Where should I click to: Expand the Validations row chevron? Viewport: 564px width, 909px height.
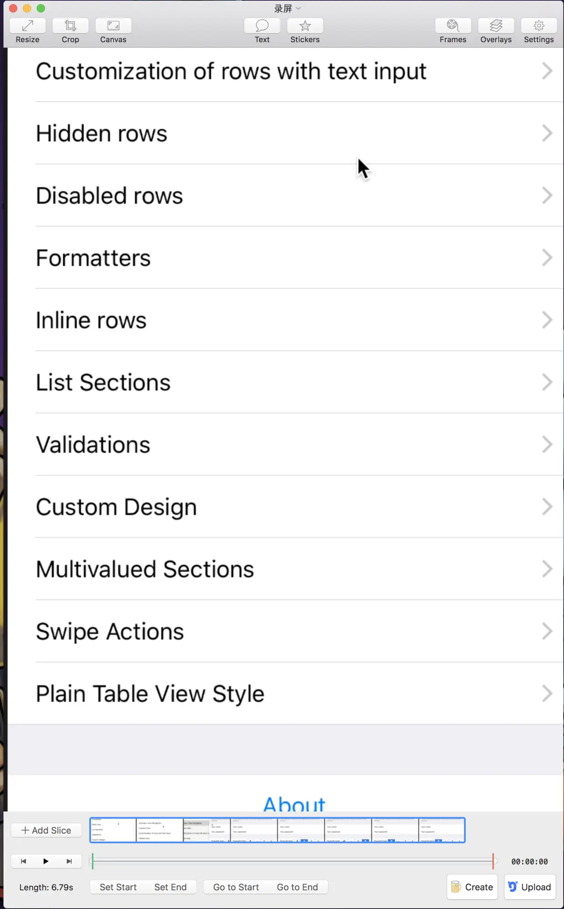[x=547, y=444]
